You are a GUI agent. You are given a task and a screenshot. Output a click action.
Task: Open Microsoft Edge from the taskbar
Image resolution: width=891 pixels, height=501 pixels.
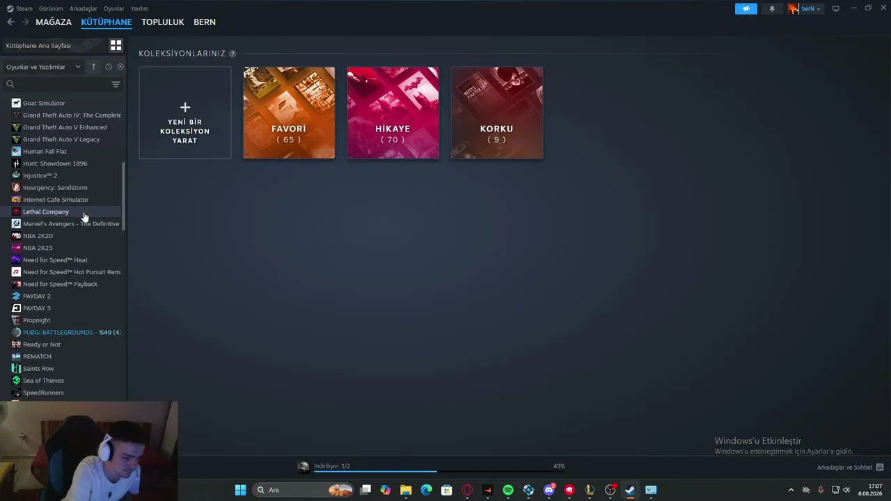426,490
